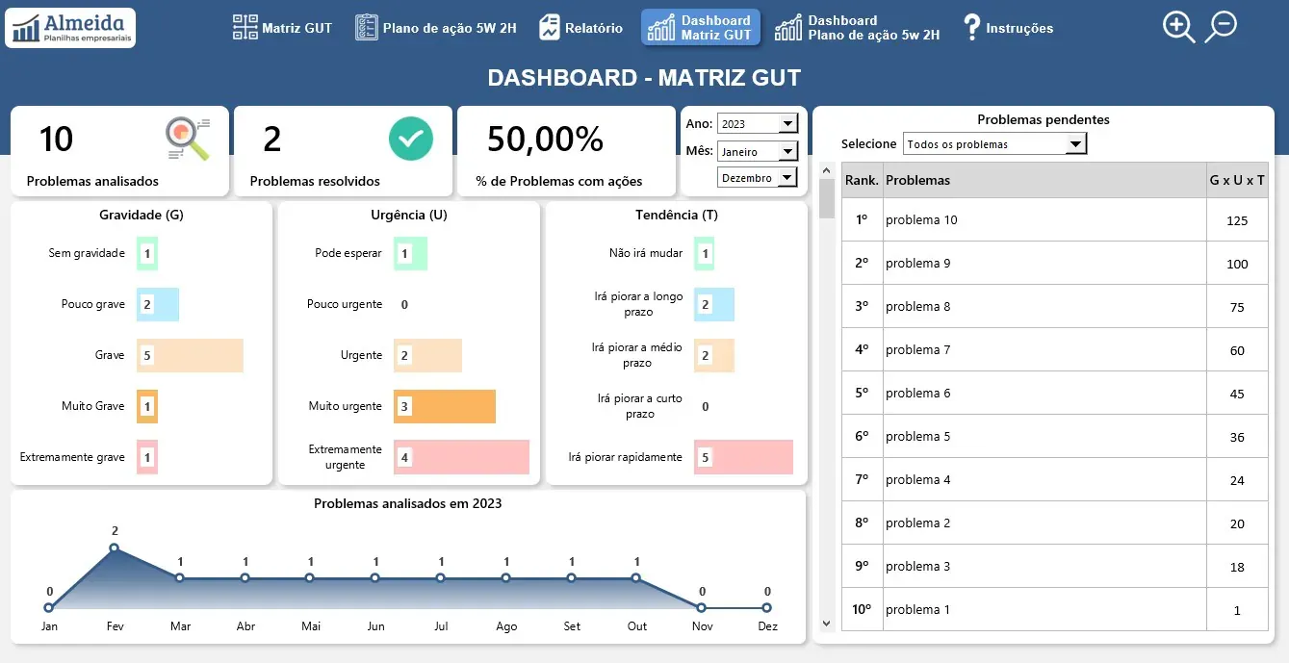Image resolution: width=1289 pixels, height=663 pixels.
Task: Click the scroll down arrow in Problemas pendentes
Action: point(826,623)
